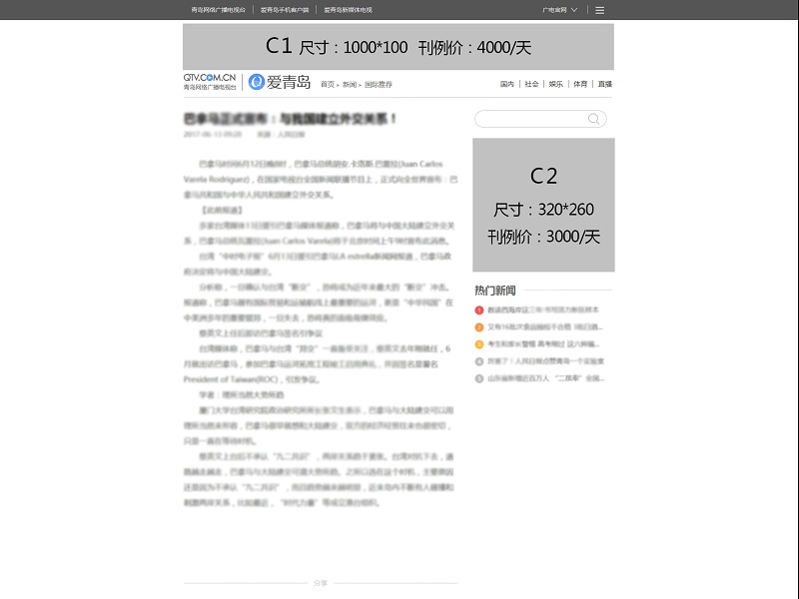Click the search magnifier icon
This screenshot has height=599, width=799.
[593, 118]
